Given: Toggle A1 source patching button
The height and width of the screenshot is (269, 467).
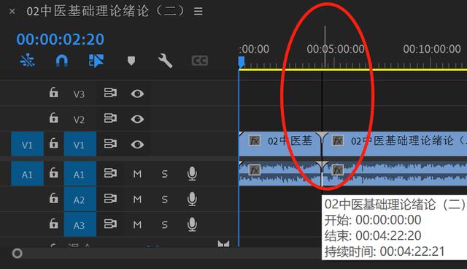Looking at the screenshot, I should pos(28,174).
